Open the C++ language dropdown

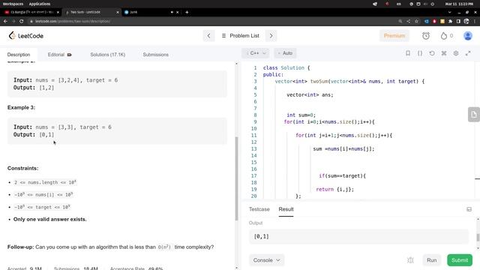256,53
